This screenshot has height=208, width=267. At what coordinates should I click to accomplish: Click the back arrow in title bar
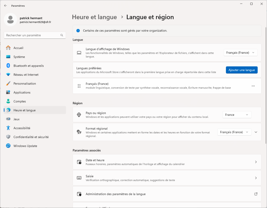6,6
